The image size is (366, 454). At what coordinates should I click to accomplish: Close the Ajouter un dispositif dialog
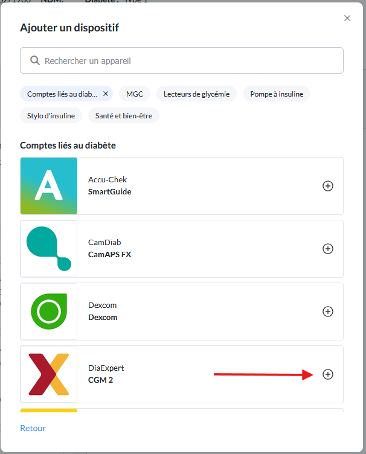click(347, 18)
